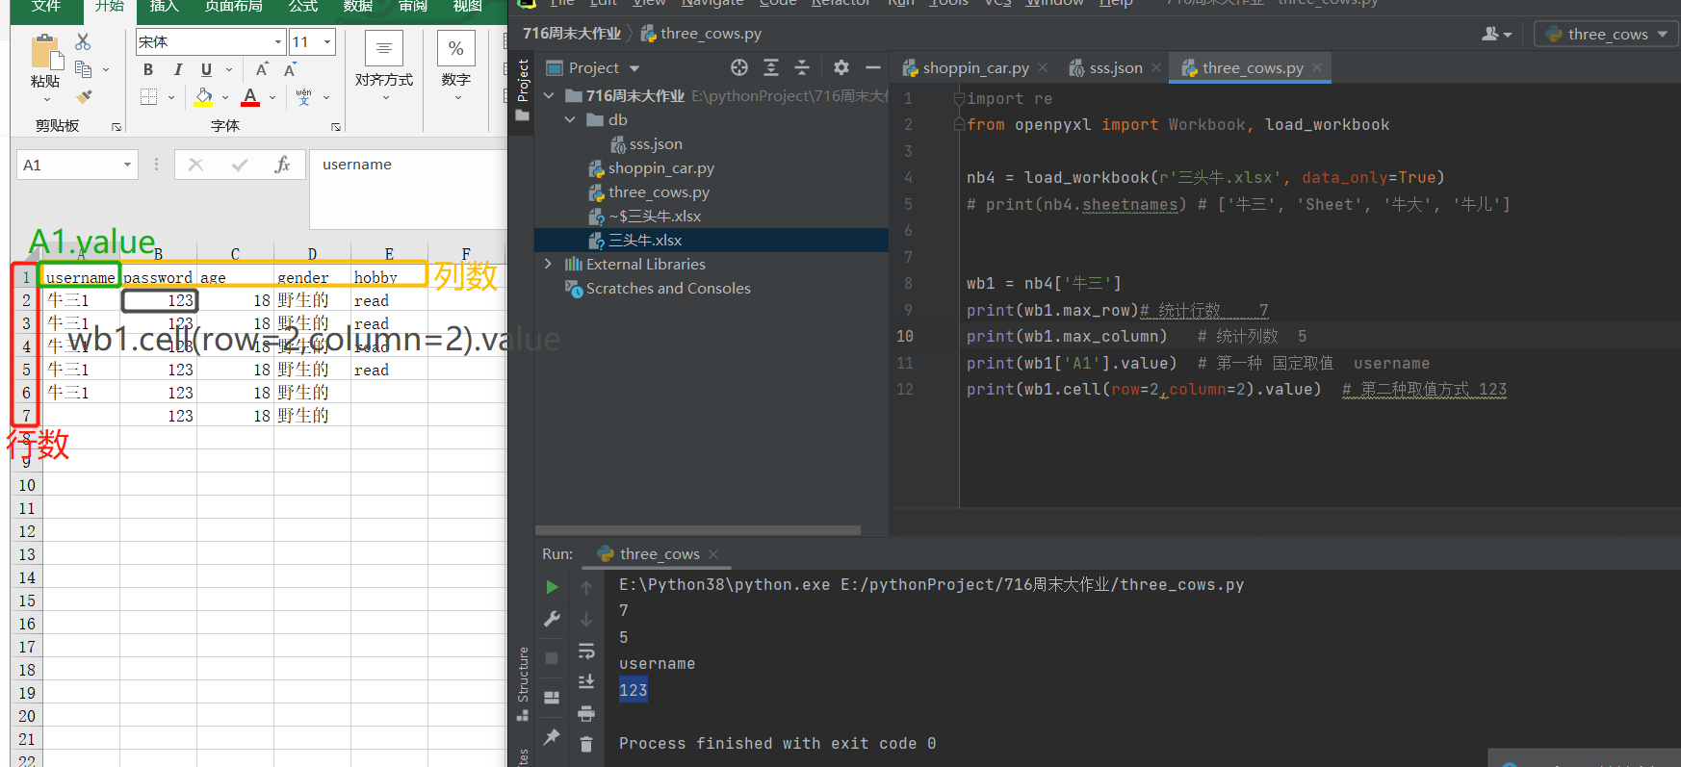This screenshot has height=767, width=1681.
Task: Click the trash icon to clear console output
Action: click(586, 744)
